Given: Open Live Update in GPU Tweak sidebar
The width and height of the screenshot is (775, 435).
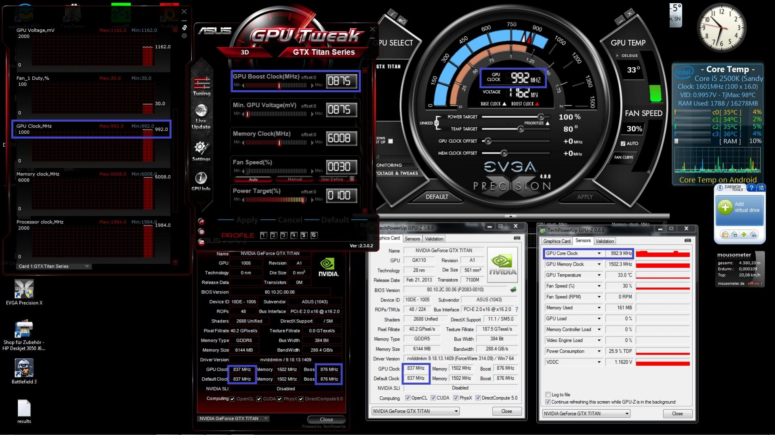Looking at the screenshot, I should [x=201, y=117].
